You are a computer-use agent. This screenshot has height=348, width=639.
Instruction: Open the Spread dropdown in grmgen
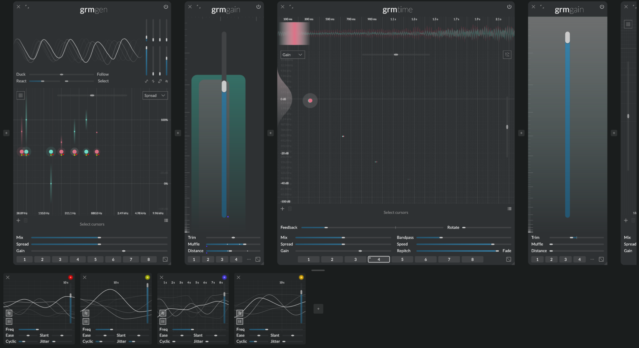(155, 95)
